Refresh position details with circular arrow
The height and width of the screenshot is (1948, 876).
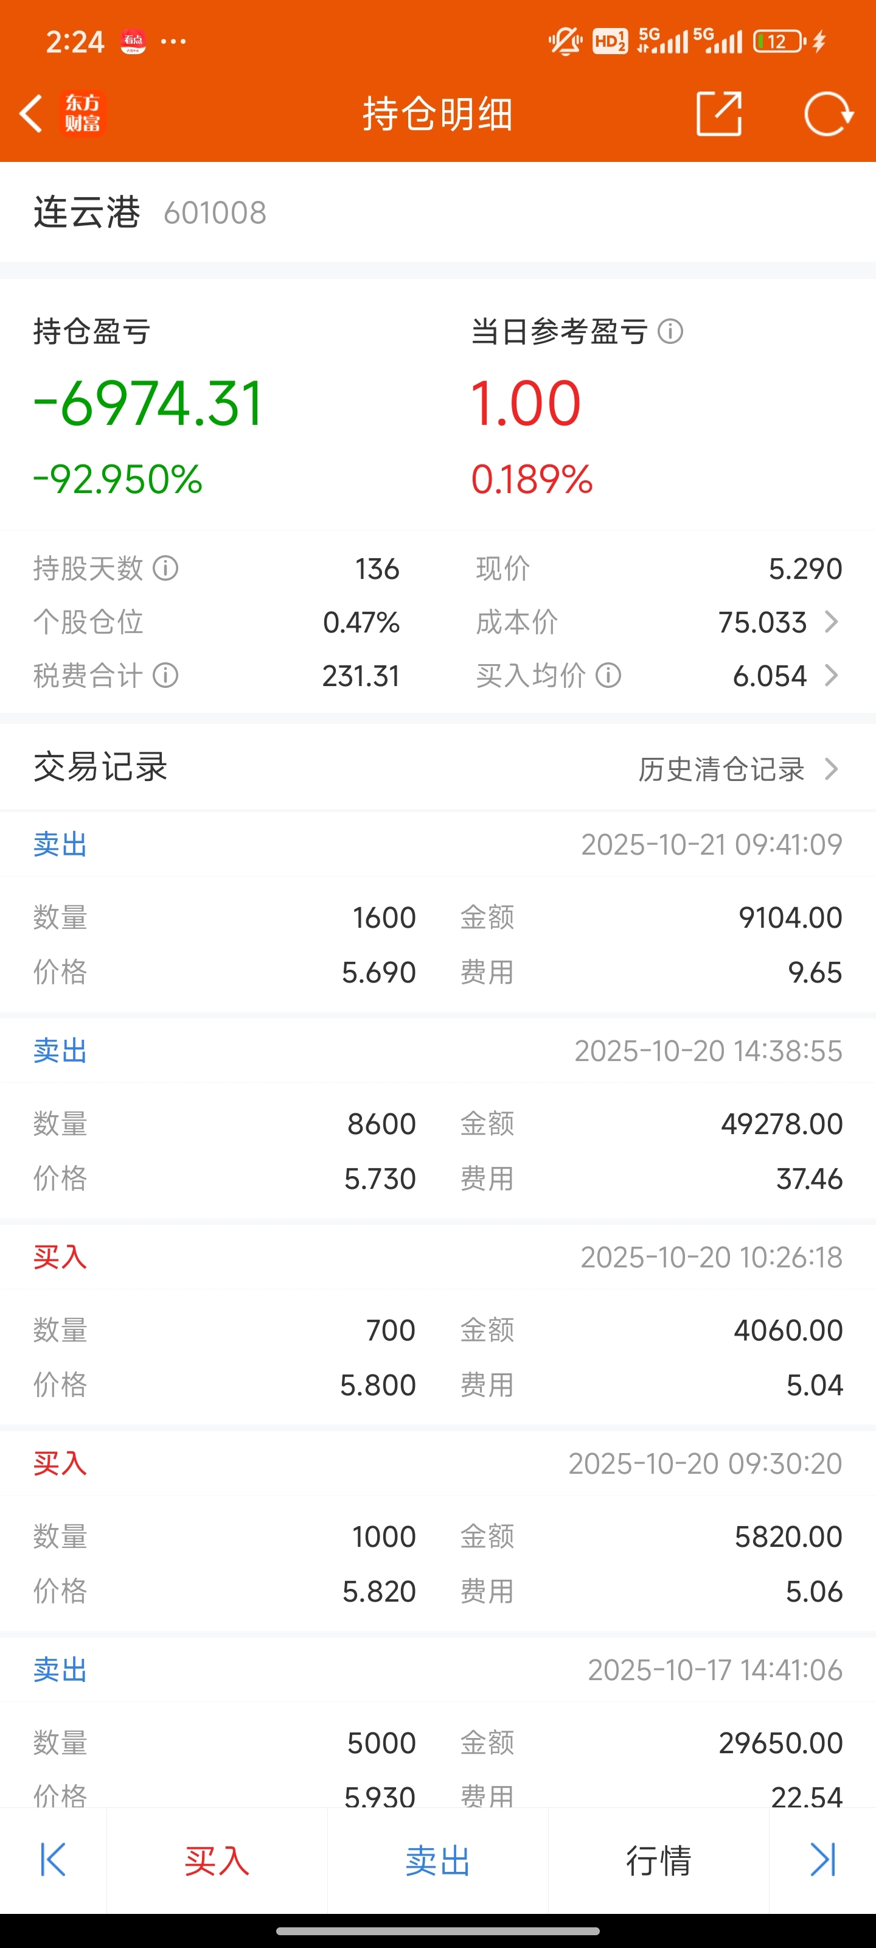pyautogui.click(x=829, y=114)
